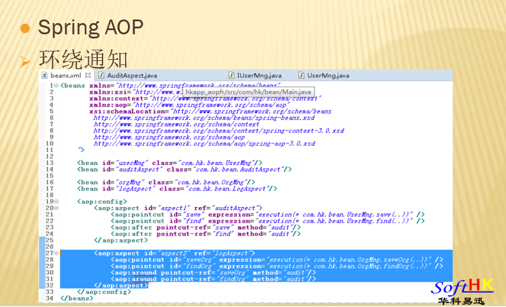Collapse the aspect1 fold at line 20
The image size is (506, 307).
click(x=56, y=208)
